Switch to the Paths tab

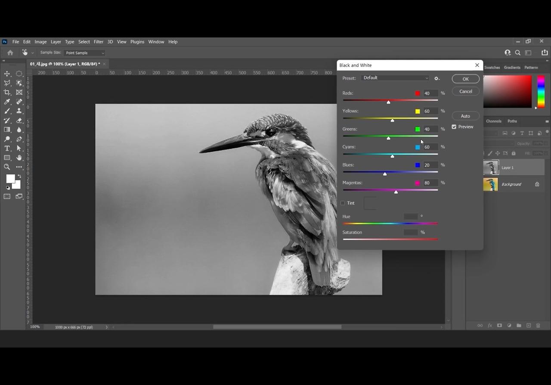(512, 121)
